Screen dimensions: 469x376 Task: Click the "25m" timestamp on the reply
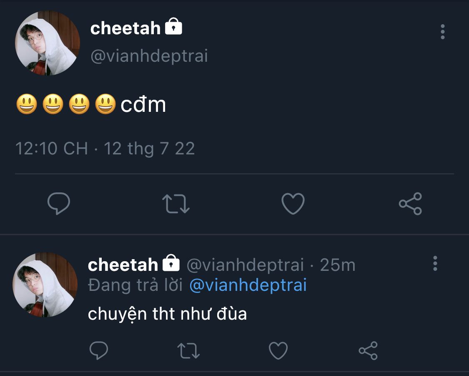[338, 265]
